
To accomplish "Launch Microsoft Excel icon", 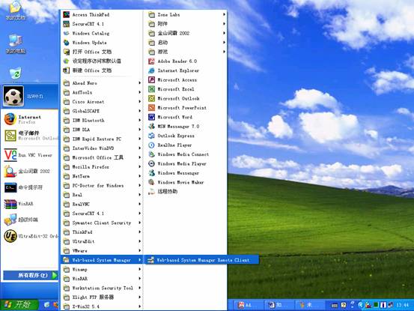I will [x=151, y=89].
